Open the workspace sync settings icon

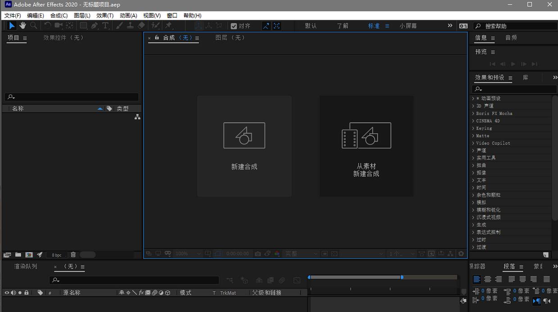click(463, 26)
